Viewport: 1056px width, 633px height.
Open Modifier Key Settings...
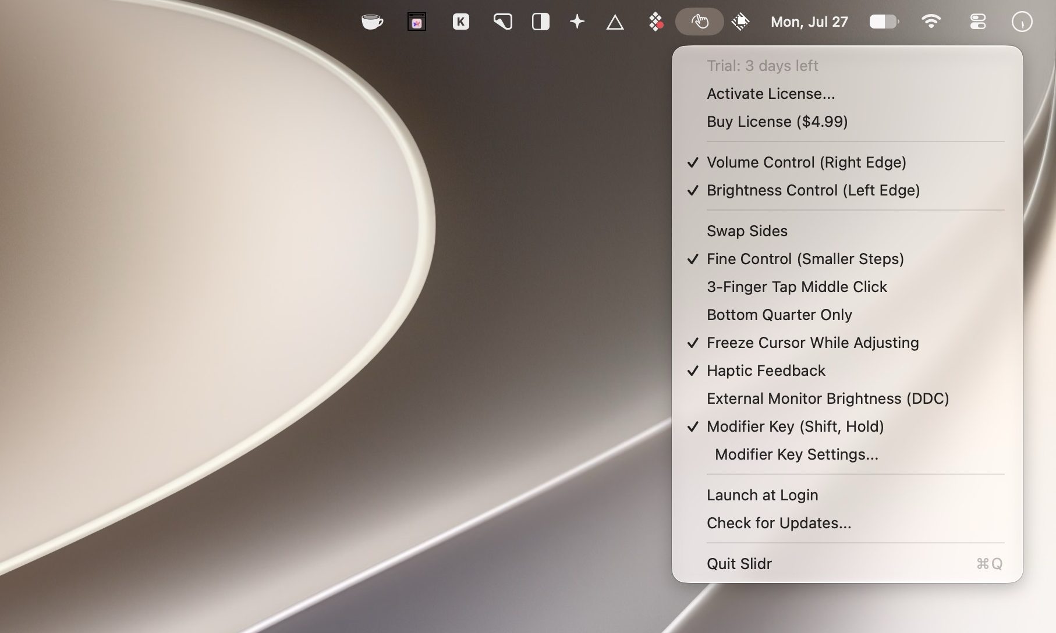point(847,454)
